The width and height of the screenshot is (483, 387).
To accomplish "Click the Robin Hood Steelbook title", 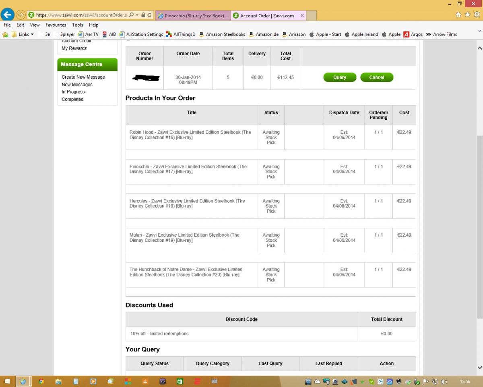I will 190,135.
